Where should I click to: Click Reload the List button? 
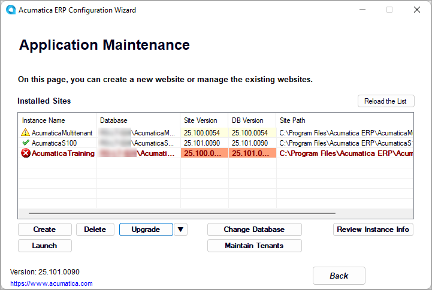click(x=386, y=101)
